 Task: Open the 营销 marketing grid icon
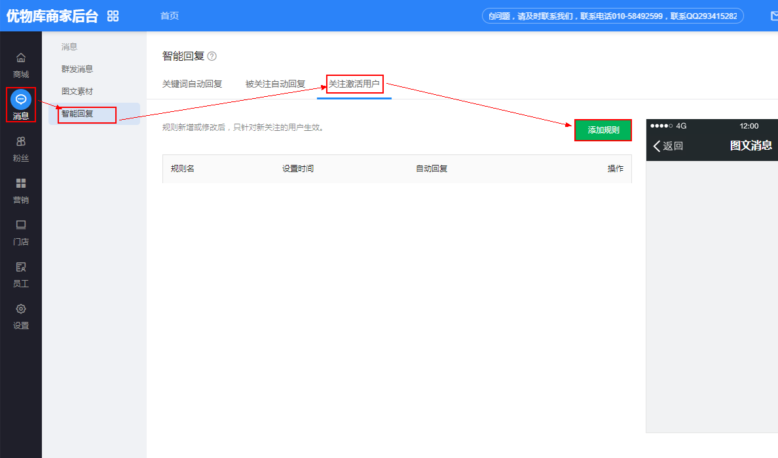coord(21,184)
